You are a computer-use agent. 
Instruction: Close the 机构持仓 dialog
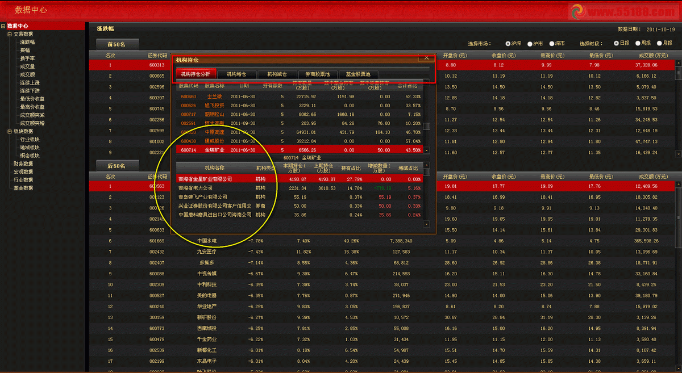426,58
